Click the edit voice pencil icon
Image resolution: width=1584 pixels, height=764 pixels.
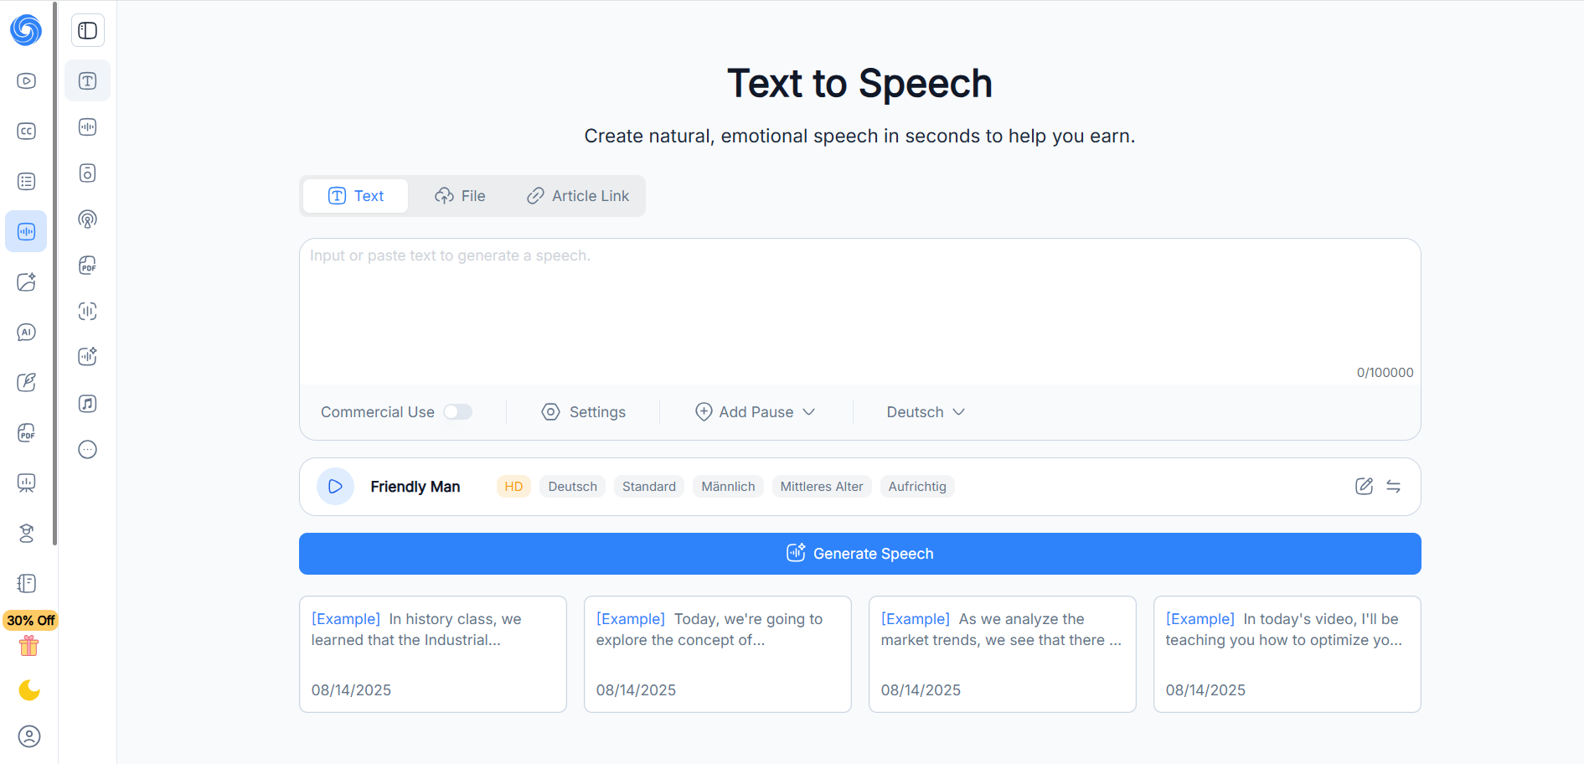(x=1364, y=486)
